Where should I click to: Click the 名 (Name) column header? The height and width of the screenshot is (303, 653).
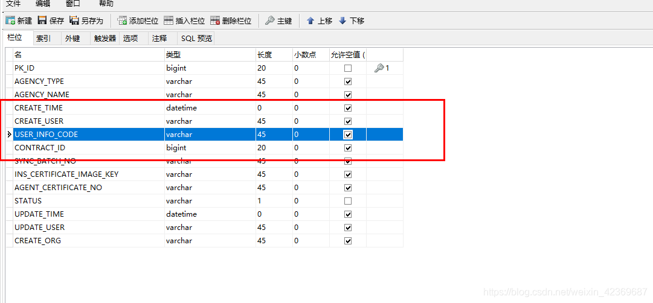coord(89,54)
